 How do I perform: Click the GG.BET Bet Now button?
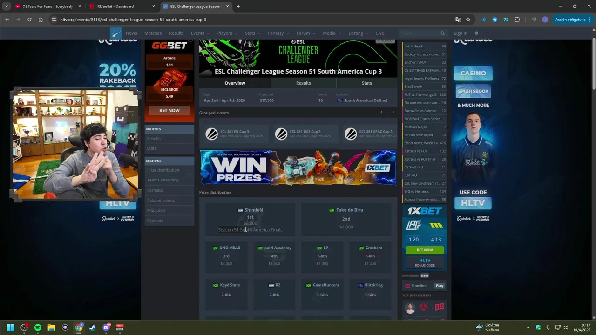pyautogui.click(x=169, y=111)
